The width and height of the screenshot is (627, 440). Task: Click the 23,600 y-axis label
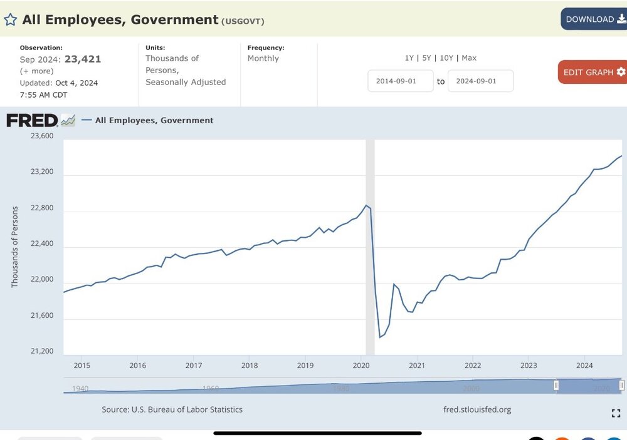[42, 136]
